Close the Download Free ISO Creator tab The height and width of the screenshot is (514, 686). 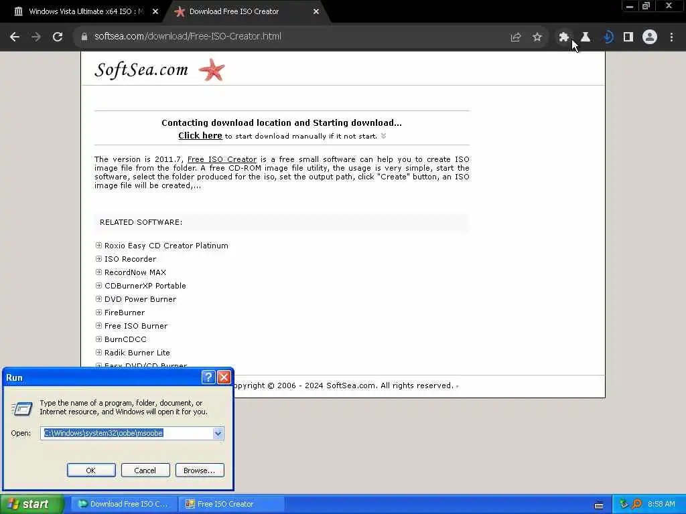pyautogui.click(x=316, y=11)
